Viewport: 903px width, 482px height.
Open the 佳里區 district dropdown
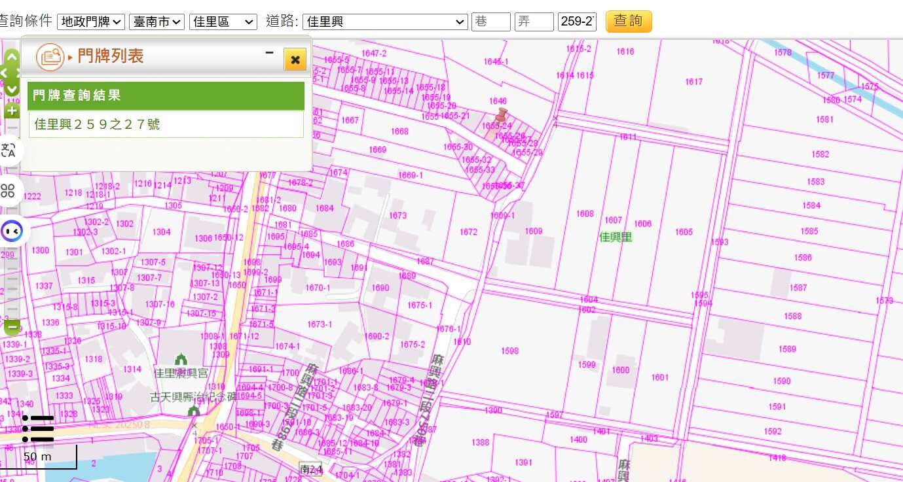tap(223, 22)
